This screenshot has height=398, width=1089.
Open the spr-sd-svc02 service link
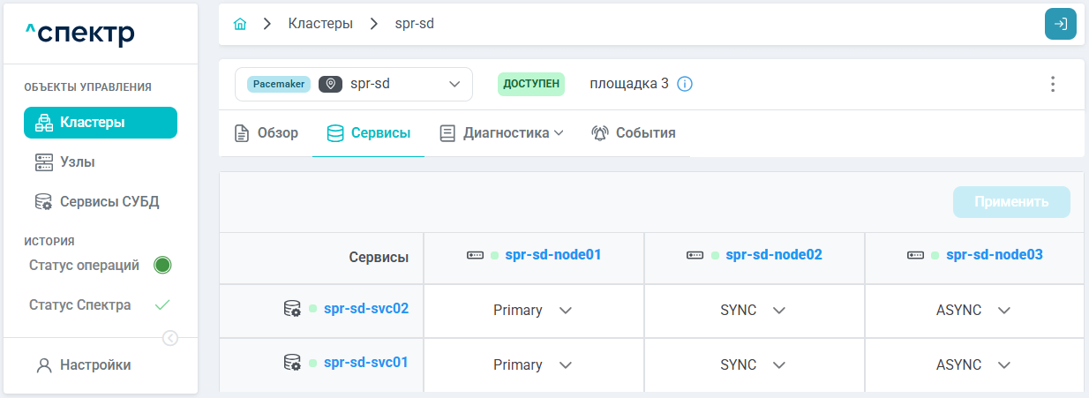(x=366, y=309)
